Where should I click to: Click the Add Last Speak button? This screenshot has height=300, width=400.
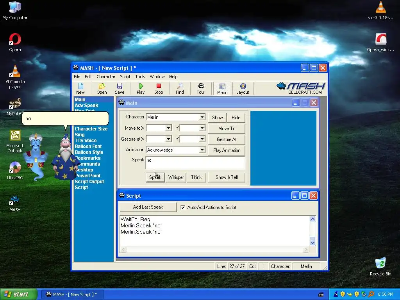(148, 207)
